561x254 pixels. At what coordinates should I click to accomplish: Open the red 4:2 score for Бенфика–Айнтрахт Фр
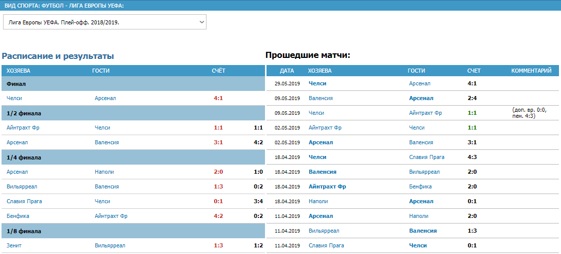click(x=218, y=216)
